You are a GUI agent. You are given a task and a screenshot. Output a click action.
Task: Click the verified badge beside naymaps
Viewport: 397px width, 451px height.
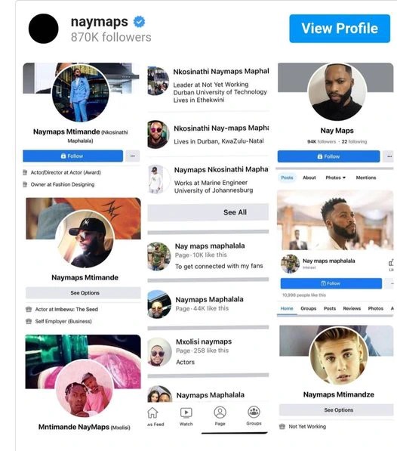tap(139, 22)
